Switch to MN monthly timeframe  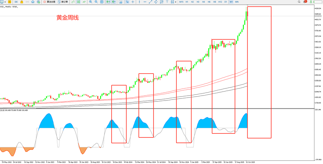click(237, 2)
